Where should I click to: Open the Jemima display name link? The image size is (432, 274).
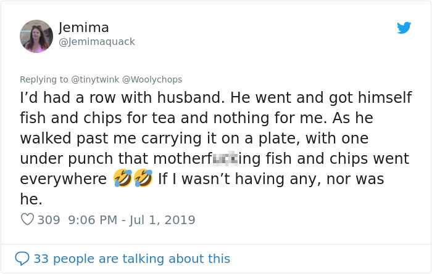tap(84, 28)
